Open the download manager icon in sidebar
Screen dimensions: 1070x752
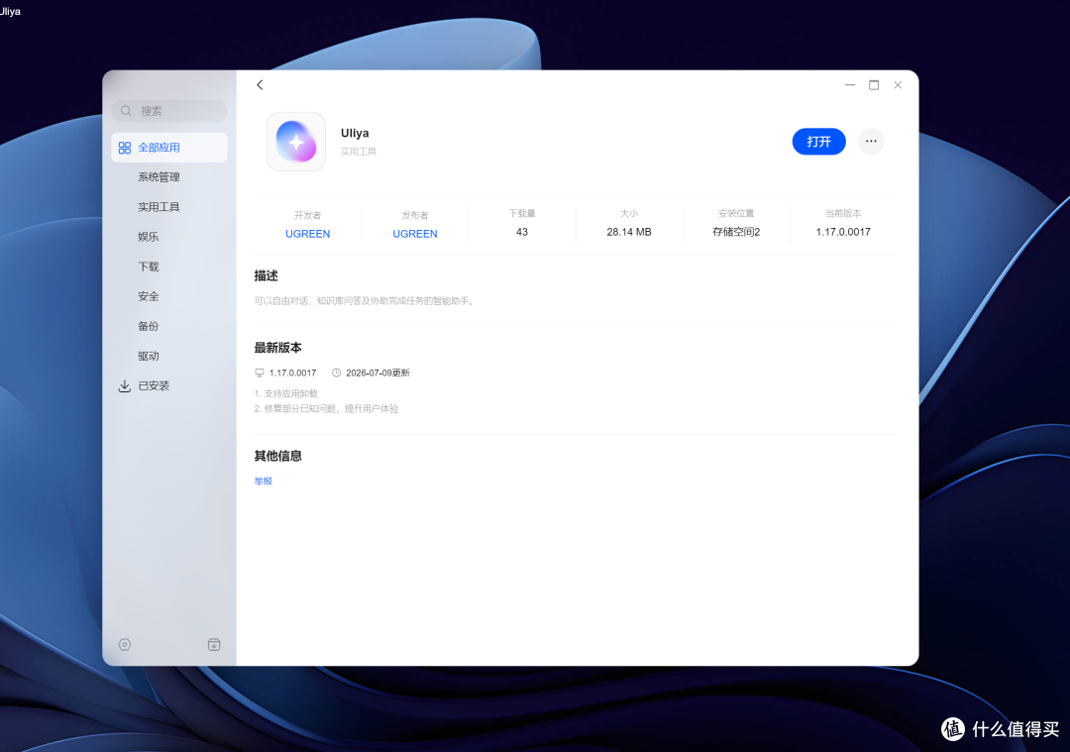(x=214, y=644)
